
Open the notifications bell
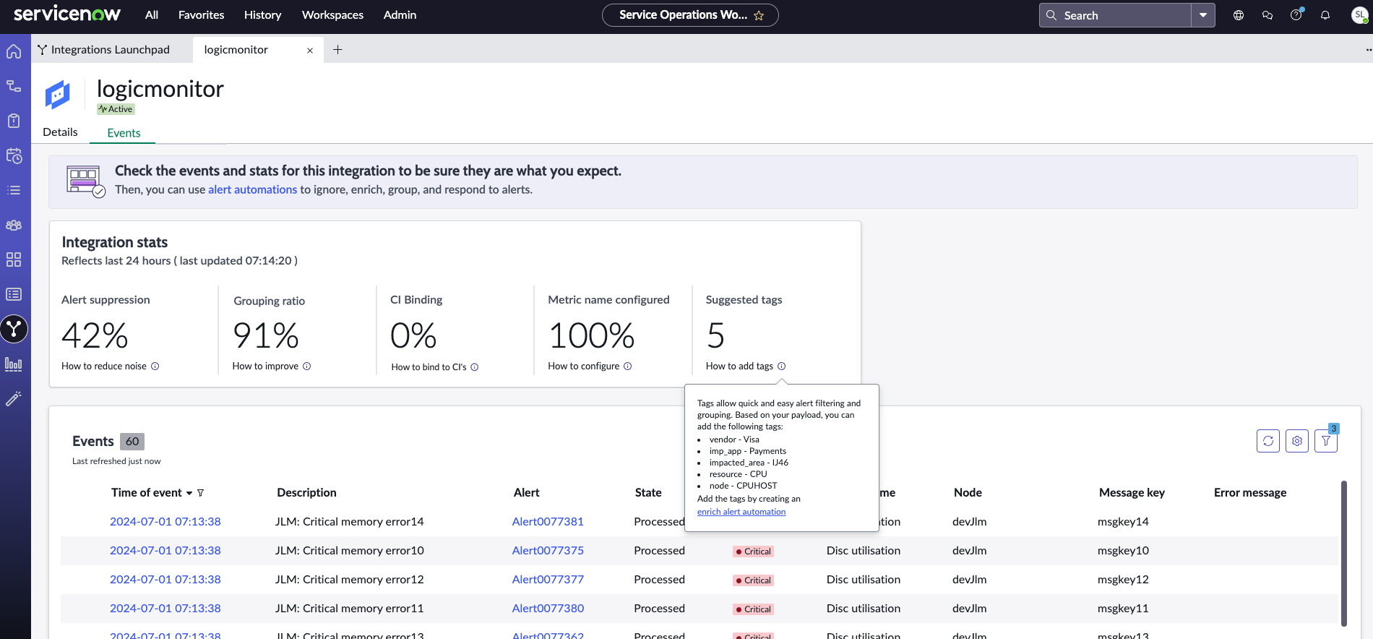pos(1325,15)
